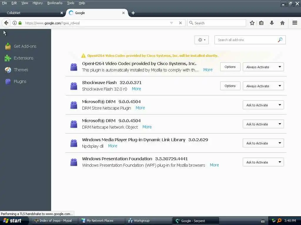Click the magnifier tray icon
The width and height of the screenshot is (301, 225).
(x=279, y=221)
